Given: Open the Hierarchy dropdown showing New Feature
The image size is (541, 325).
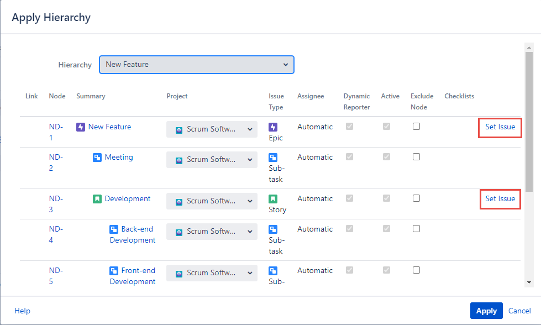Looking at the screenshot, I should coord(196,65).
